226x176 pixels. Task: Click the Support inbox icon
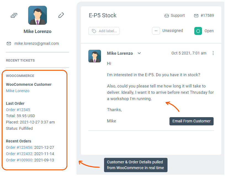(166, 16)
